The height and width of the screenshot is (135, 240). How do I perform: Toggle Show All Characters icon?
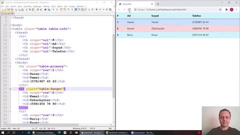tap(72, 10)
